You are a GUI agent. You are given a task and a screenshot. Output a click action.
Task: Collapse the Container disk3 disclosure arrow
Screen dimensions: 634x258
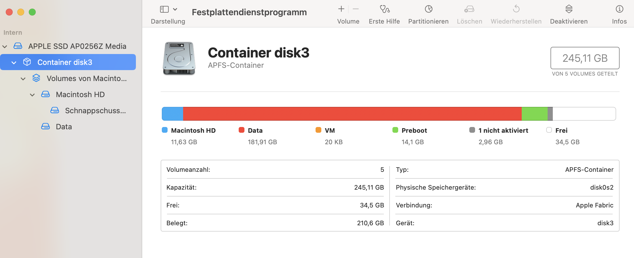(14, 63)
